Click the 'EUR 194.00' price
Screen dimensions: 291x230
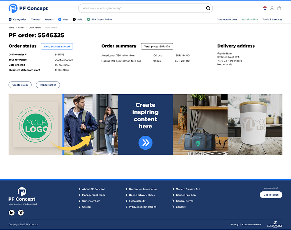pyautogui.click(x=182, y=55)
